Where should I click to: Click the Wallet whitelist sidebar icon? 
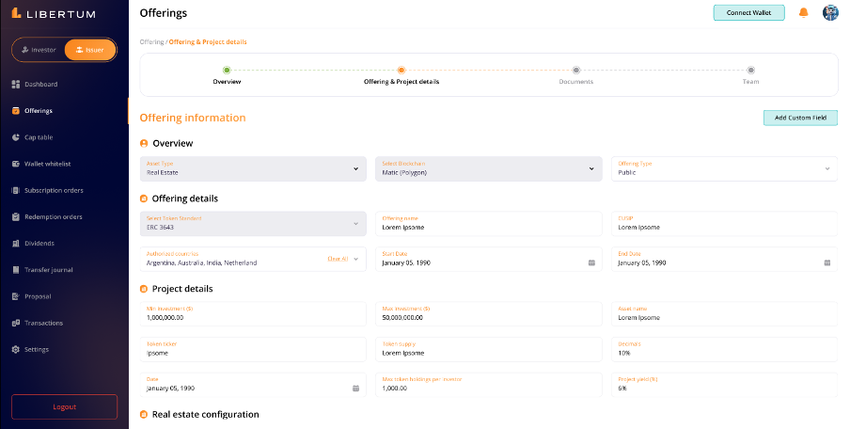tap(16, 164)
